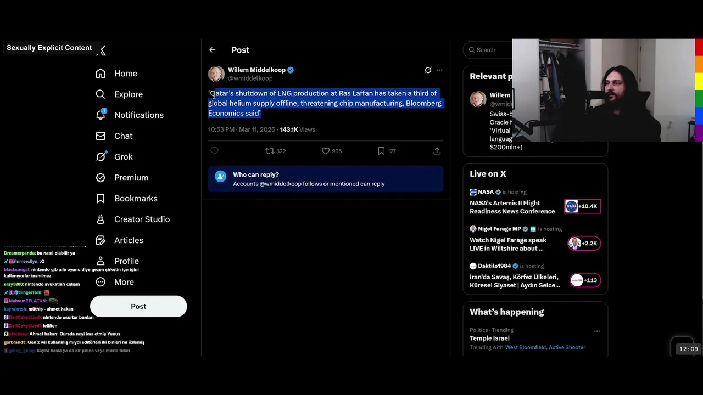Open Daktilo1984's İran'da Savaş broadcast
703x395 pixels.
pyautogui.click(x=515, y=281)
